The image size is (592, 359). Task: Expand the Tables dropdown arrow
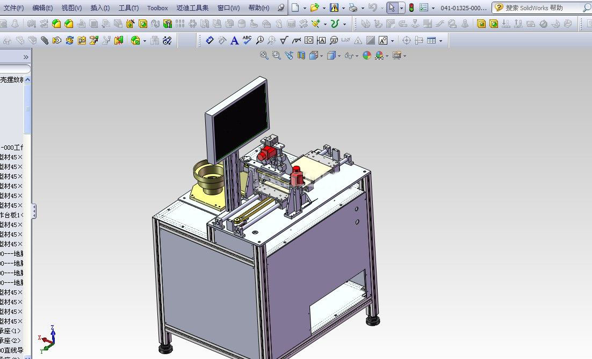(x=441, y=41)
